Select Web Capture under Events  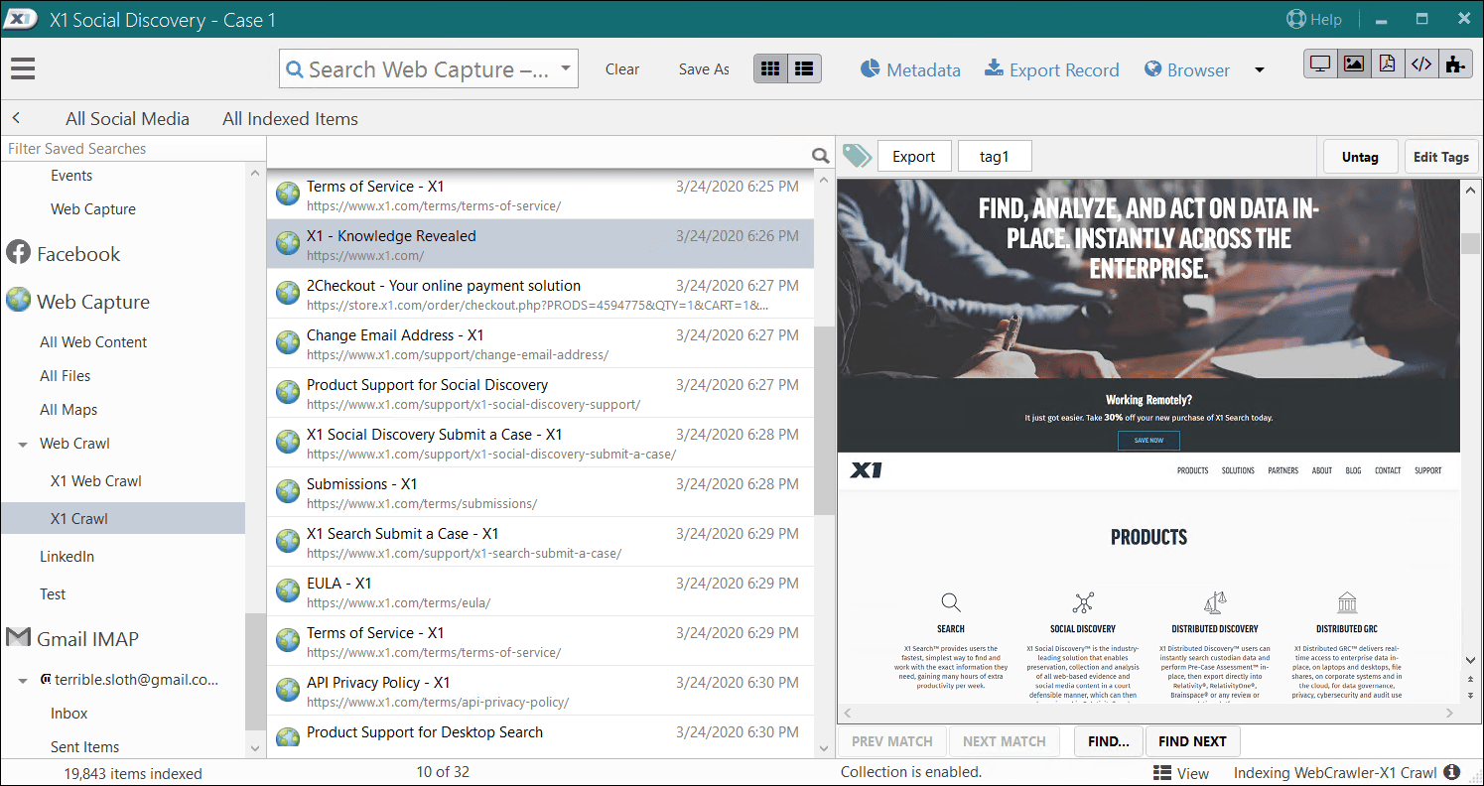93,209
